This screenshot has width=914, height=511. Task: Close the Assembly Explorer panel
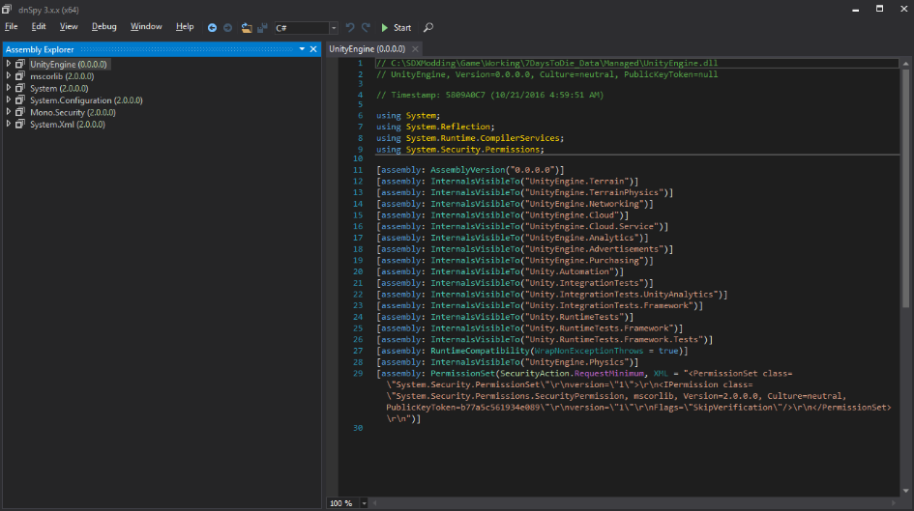point(313,48)
